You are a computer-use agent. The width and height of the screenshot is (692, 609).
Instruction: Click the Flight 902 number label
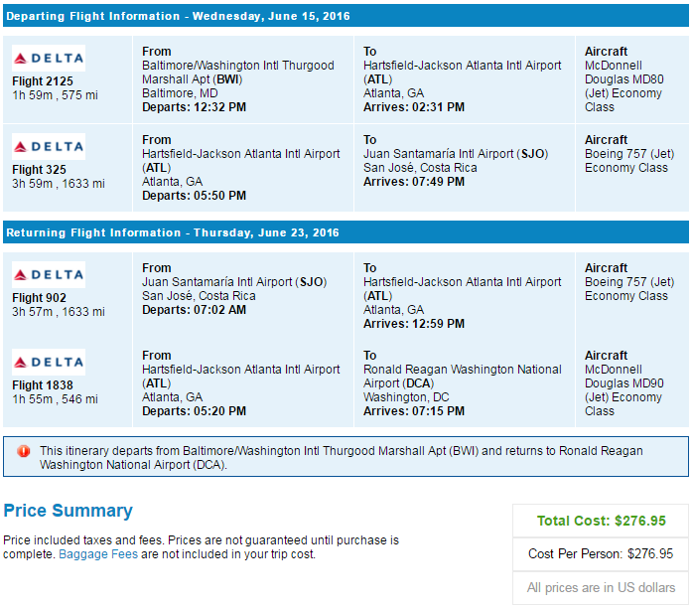(39, 298)
